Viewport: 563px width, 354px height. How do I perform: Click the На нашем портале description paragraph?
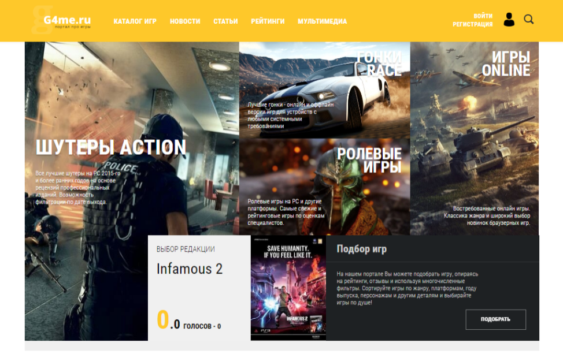(407, 288)
